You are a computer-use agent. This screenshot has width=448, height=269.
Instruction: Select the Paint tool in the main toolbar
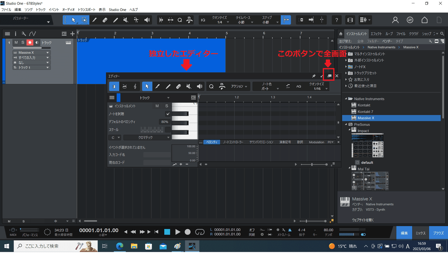click(115, 20)
